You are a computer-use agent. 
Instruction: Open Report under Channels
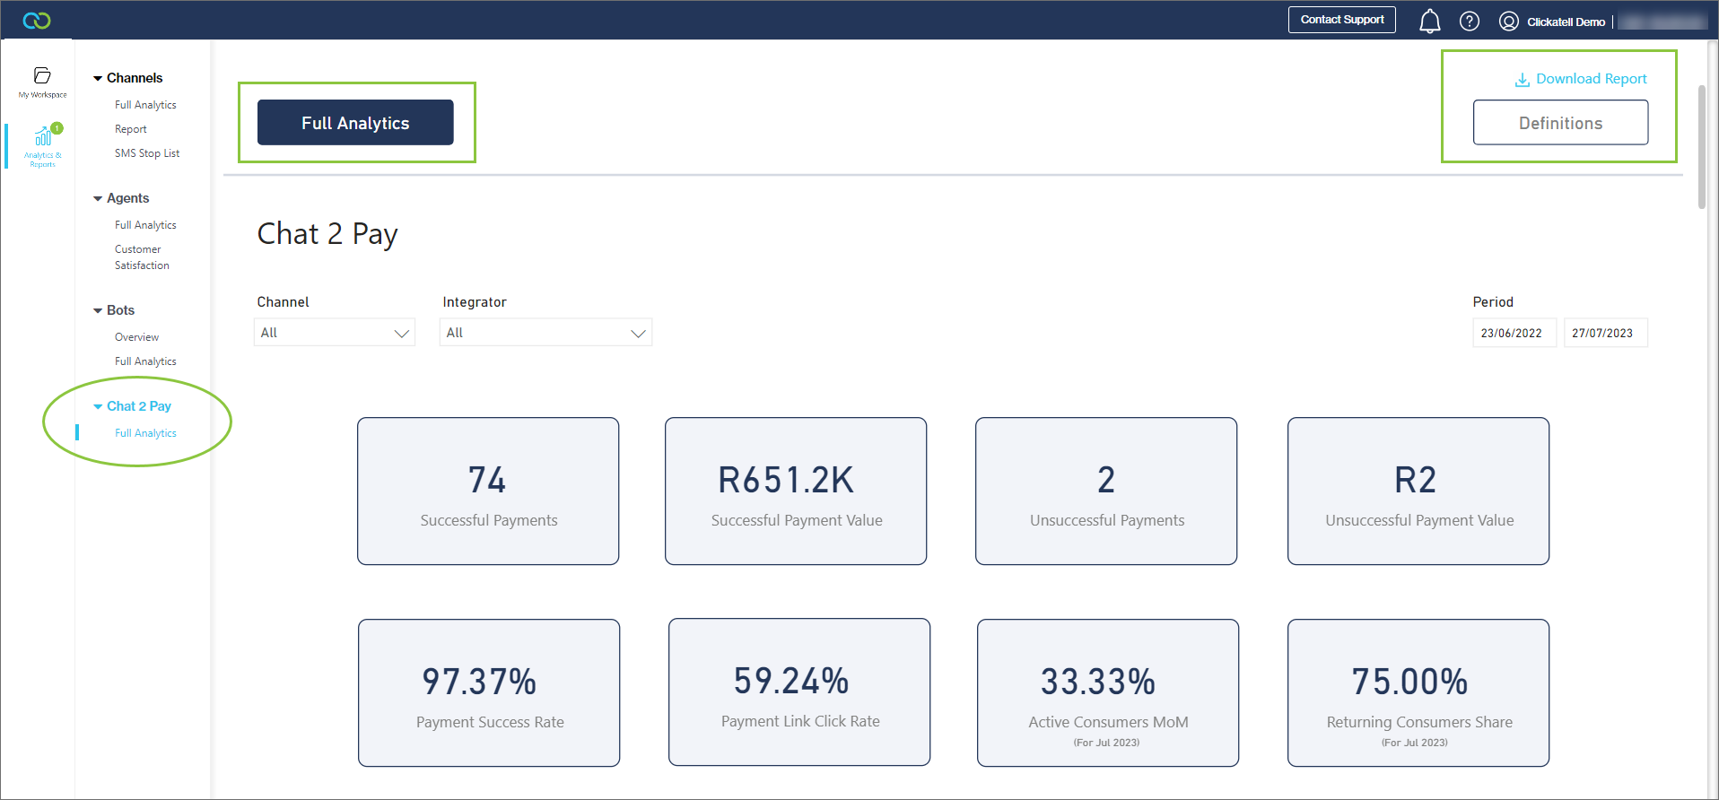point(131,129)
